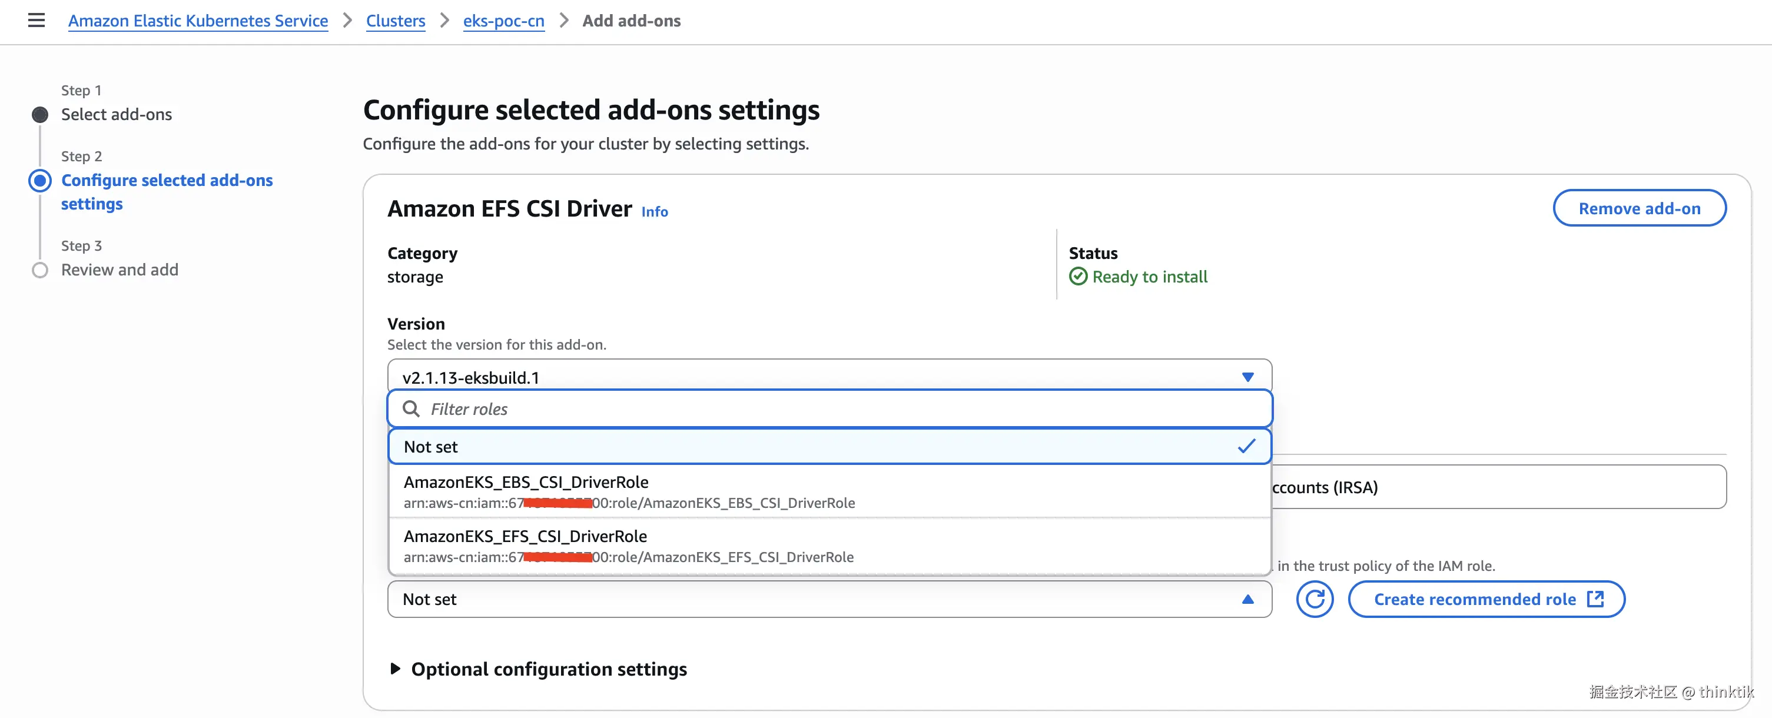This screenshot has height=718, width=1772.
Task: Go to Review and add step
Action: [120, 270]
